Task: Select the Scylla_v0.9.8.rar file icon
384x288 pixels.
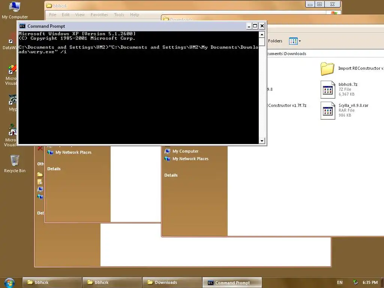Action: (328, 111)
